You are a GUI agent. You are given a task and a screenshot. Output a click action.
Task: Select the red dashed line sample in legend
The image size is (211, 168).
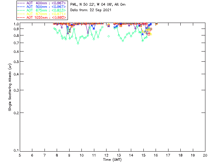click(x=21, y=17)
